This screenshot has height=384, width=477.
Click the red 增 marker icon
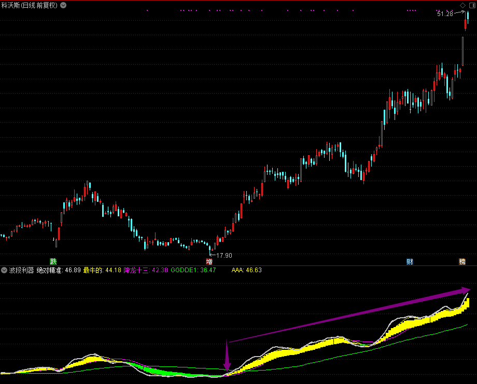pos(209,261)
